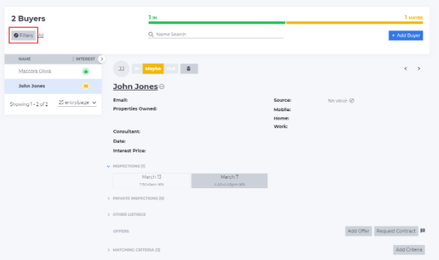Select the March 7 inspection slot
Viewport: 439px width, 260px height.
tap(229, 180)
